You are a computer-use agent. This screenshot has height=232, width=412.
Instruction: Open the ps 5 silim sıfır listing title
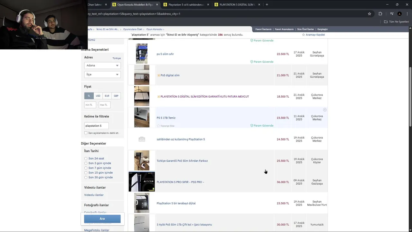(x=165, y=54)
